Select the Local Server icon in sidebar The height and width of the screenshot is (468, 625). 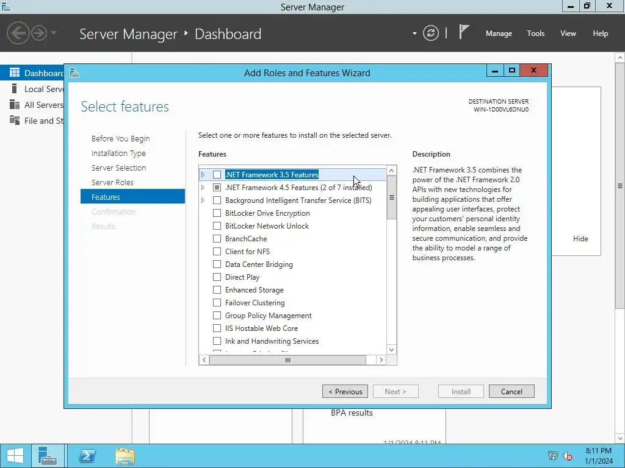(15, 88)
